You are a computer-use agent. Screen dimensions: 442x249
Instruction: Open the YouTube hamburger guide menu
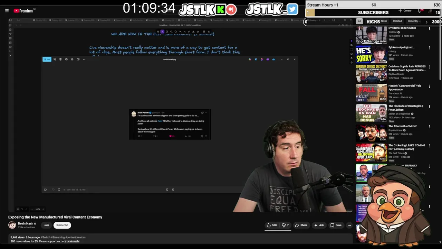coord(7,11)
